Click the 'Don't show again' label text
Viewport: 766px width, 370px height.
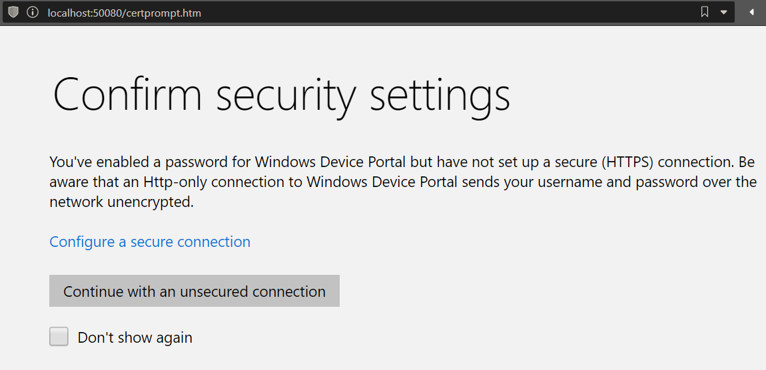tap(135, 337)
